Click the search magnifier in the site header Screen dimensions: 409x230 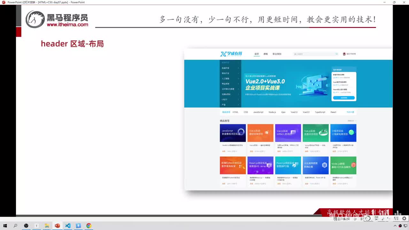[x=336, y=54]
